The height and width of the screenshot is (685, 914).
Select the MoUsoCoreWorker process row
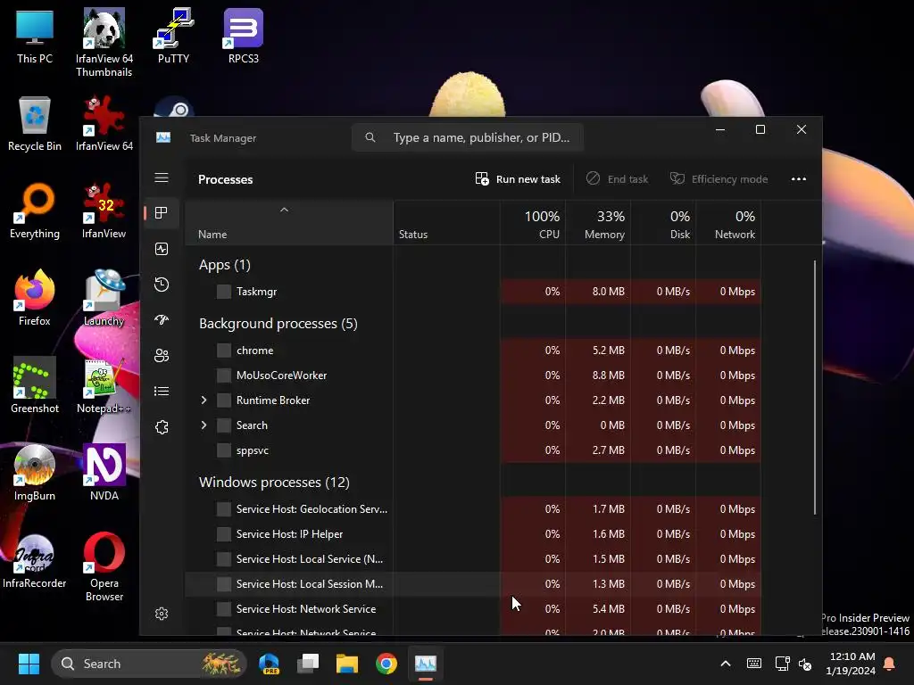click(x=473, y=376)
